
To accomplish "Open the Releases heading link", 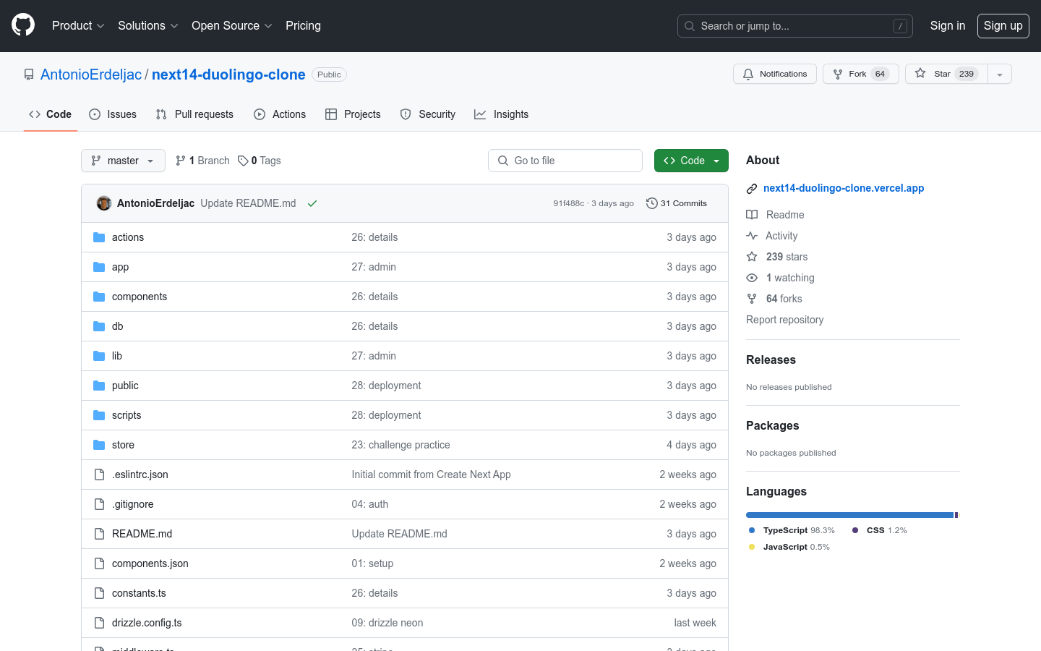I will coord(771,359).
